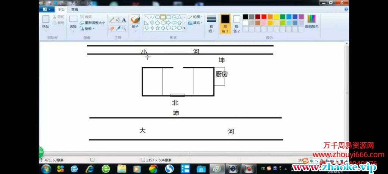Choose the five-point star shape
The height and width of the screenshot is (174, 388).
click(x=158, y=28)
